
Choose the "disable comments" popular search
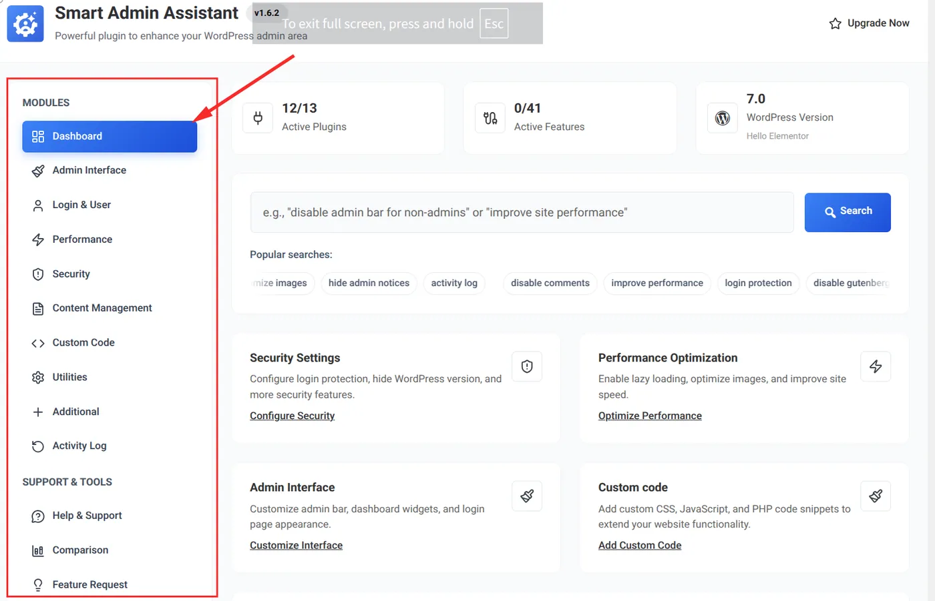tap(550, 283)
